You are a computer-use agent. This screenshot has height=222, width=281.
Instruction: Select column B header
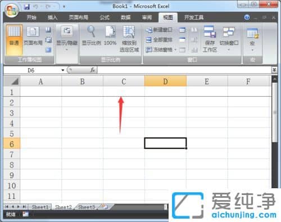(x=82, y=81)
